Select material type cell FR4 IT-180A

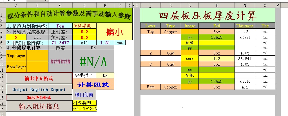(84, 108)
